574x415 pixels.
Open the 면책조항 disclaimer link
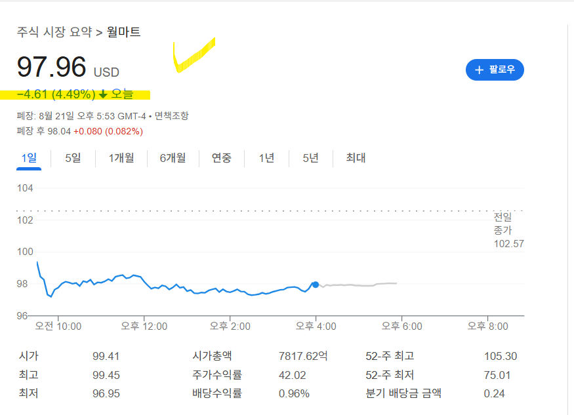click(x=171, y=116)
